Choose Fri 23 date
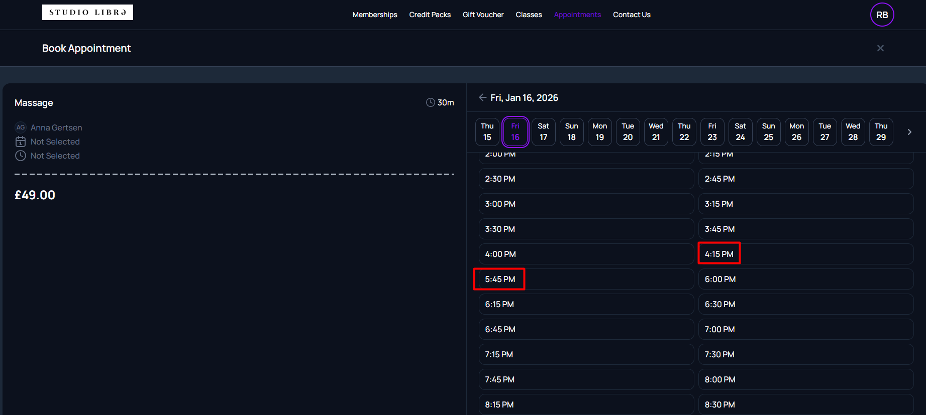 712,131
